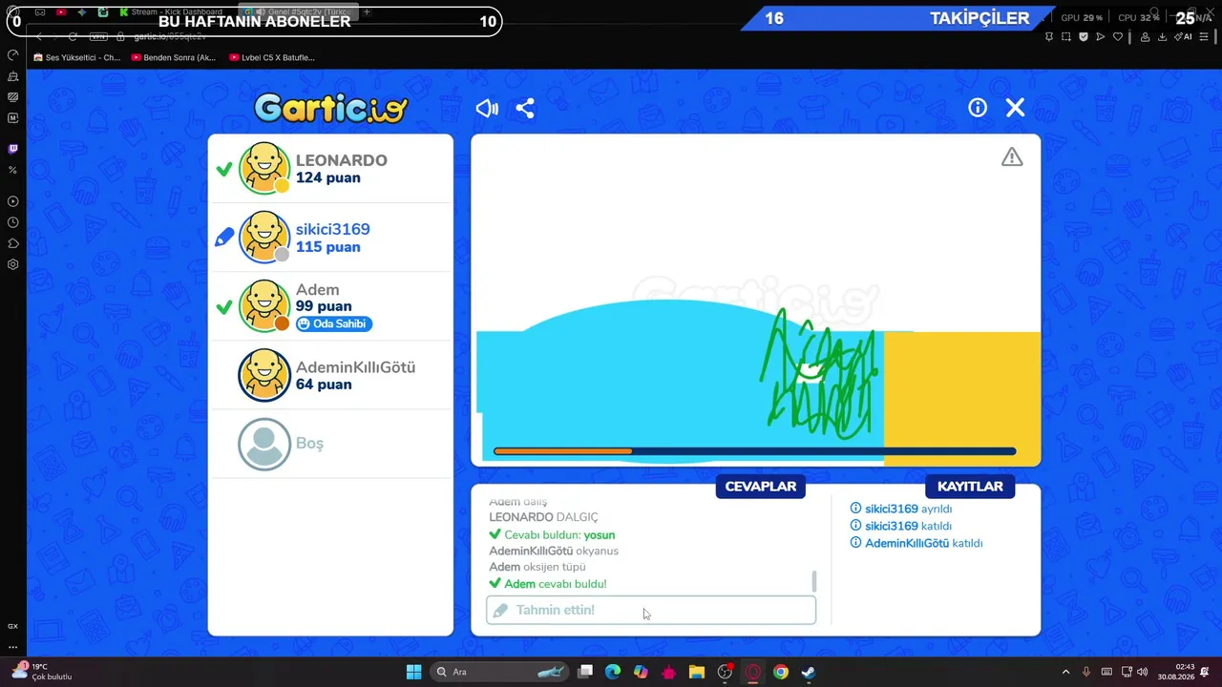Image resolution: width=1222 pixels, height=687 pixels.
Task: Click the Adem cevabı buldu! message
Action: (548, 584)
